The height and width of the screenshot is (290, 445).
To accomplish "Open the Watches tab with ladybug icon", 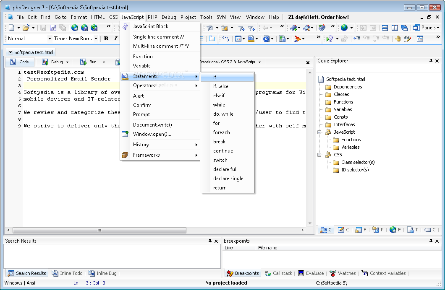I will [343, 273].
